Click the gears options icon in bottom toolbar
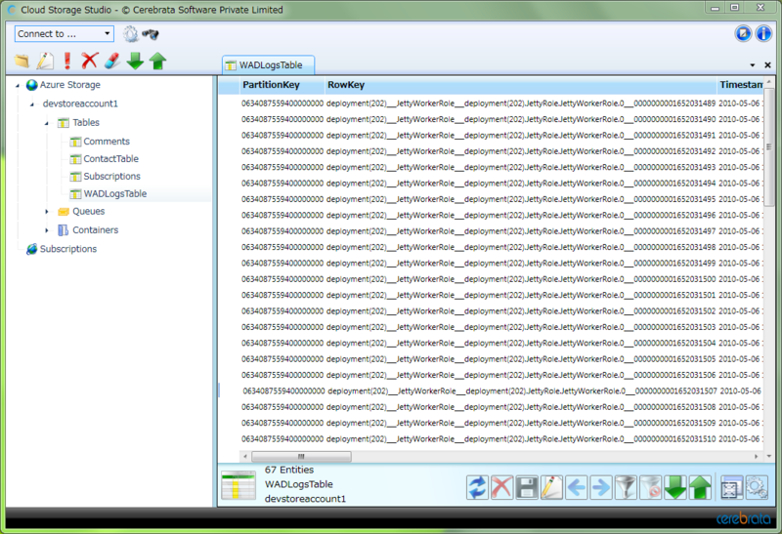The image size is (782, 534). pyautogui.click(x=756, y=487)
